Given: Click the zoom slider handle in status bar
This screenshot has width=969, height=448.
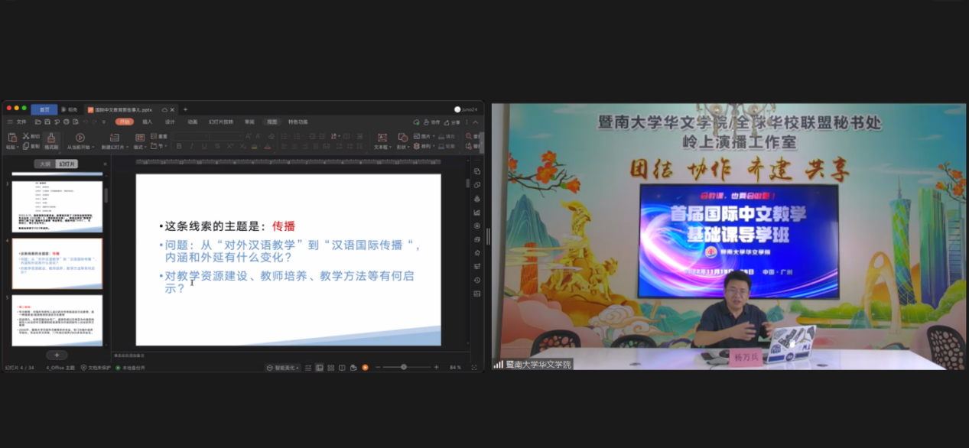Looking at the screenshot, I should click(x=404, y=368).
